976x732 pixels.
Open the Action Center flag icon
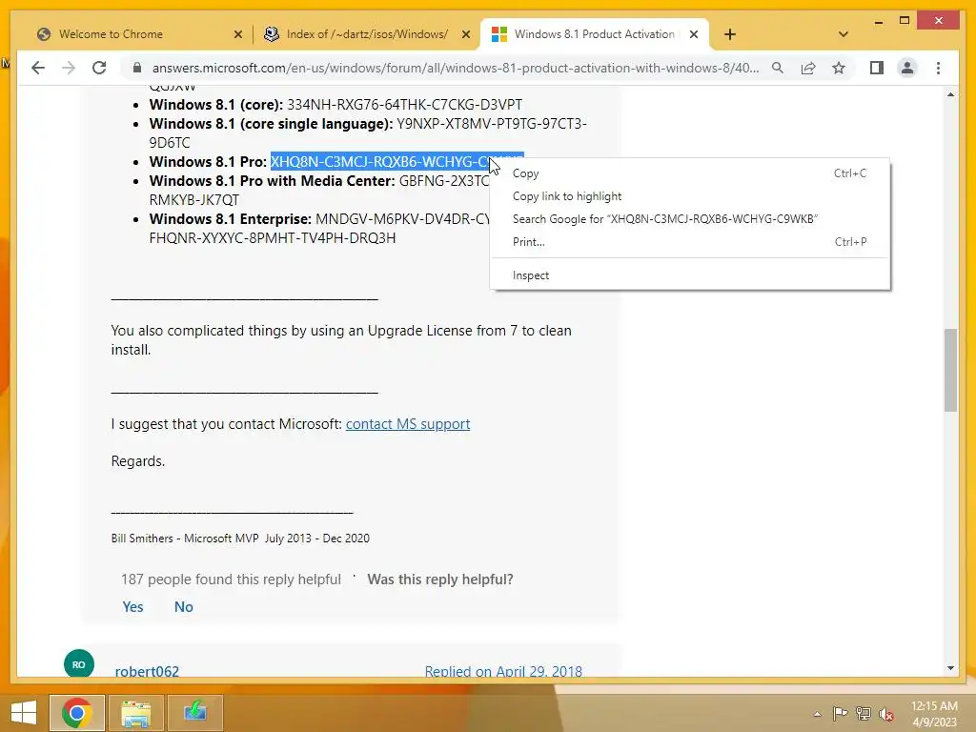pos(840,714)
